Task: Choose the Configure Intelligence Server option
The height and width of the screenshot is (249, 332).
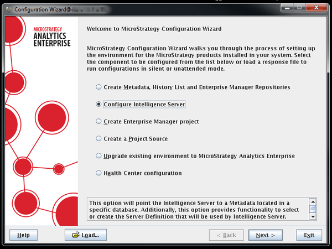Action: 98,104
